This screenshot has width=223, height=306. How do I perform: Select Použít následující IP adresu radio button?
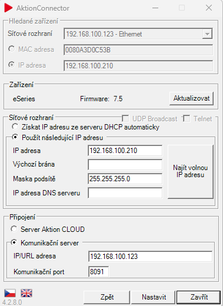click(15, 137)
